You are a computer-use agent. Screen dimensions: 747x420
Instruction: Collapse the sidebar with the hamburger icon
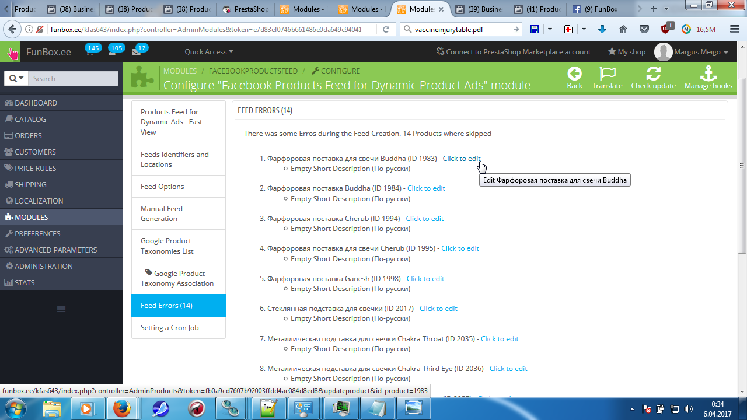point(61,309)
